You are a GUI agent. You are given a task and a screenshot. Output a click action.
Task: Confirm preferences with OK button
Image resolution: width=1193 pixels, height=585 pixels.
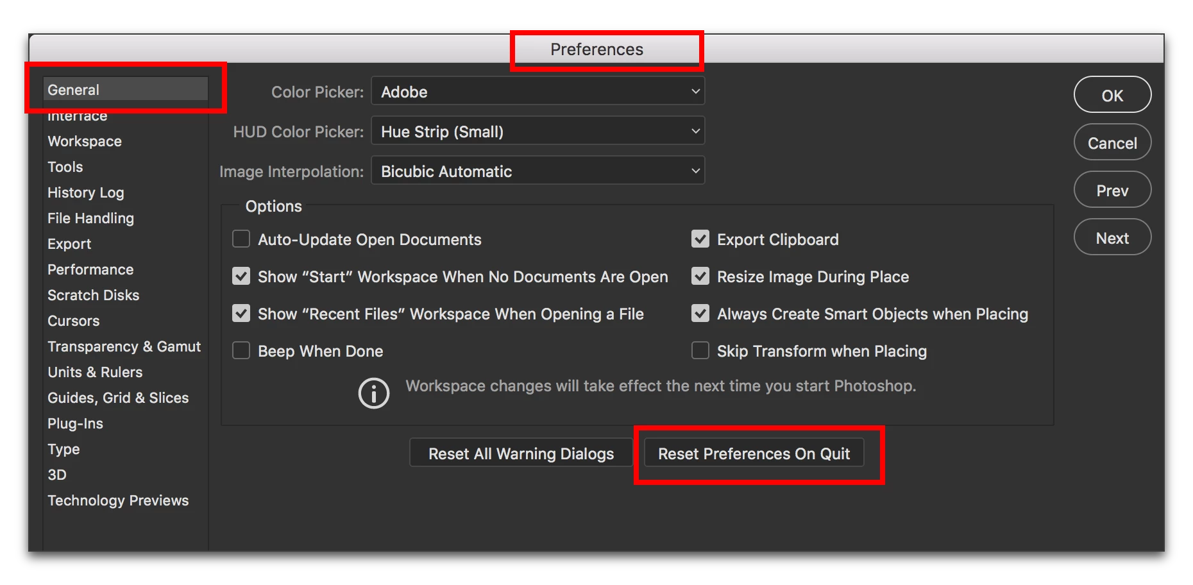coord(1112,95)
